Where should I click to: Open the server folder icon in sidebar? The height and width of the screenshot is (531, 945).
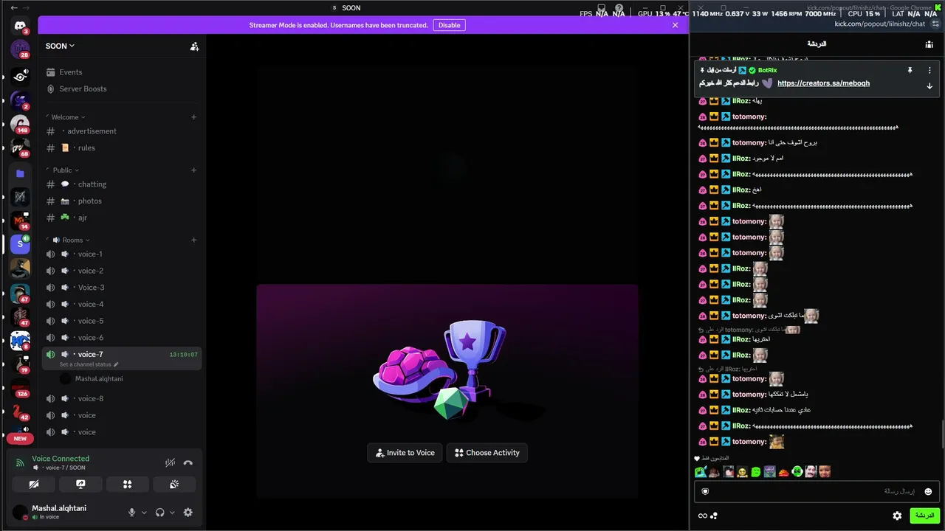click(20, 173)
